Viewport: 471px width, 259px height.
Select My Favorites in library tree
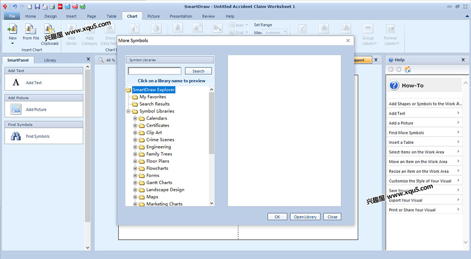point(153,97)
